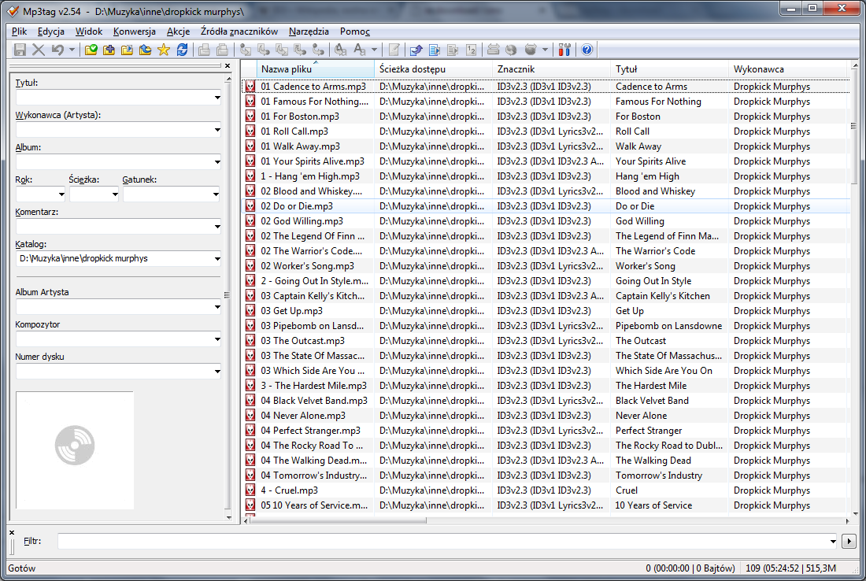Click inside the Filtr text field

coord(442,541)
